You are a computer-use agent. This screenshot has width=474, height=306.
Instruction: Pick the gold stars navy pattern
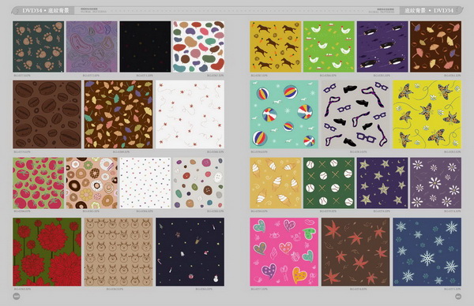[382, 183]
